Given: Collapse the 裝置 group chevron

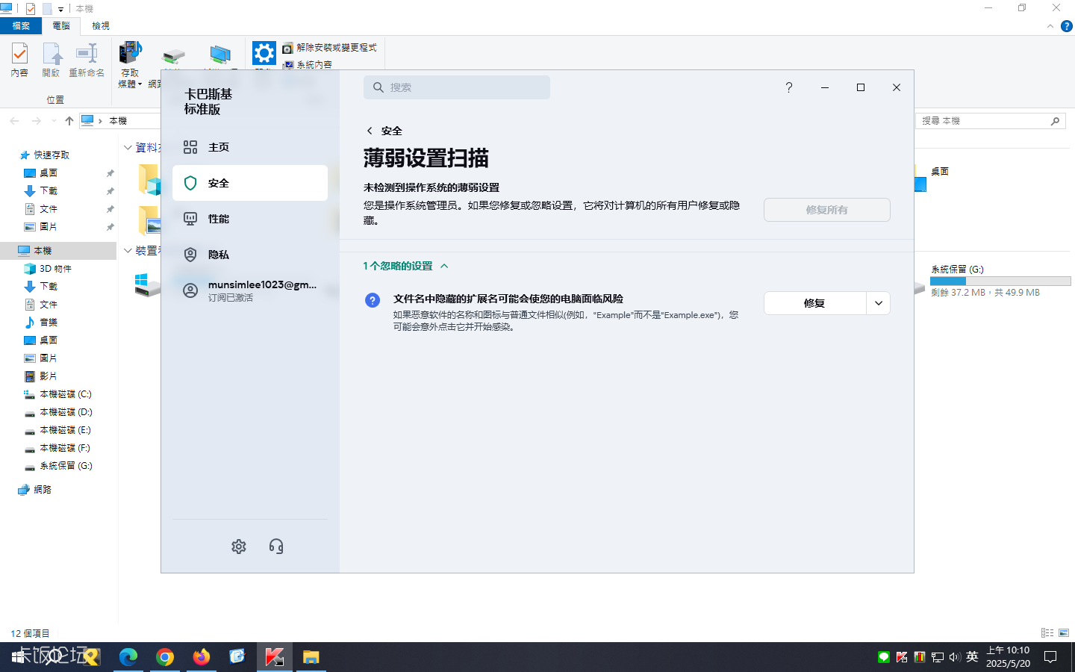Looking at the screenshot, I should [128, 251].
